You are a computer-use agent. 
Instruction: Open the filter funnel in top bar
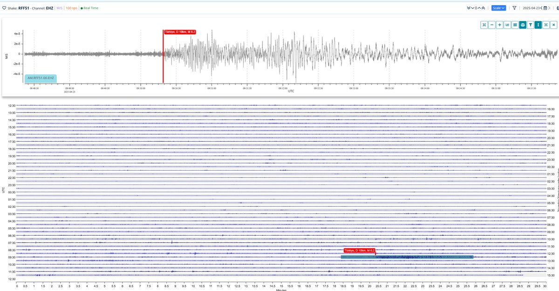(514, 8)
